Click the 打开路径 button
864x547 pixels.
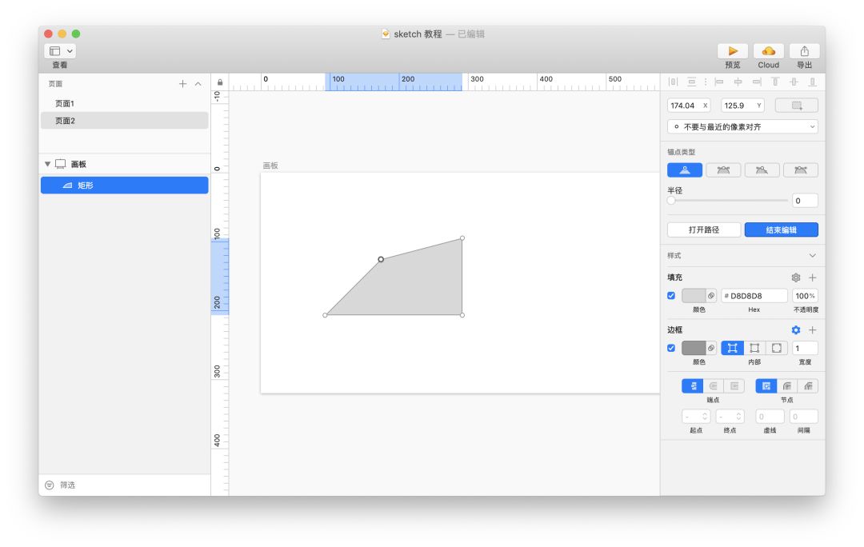pyautogui.click(x=704, y=230)
